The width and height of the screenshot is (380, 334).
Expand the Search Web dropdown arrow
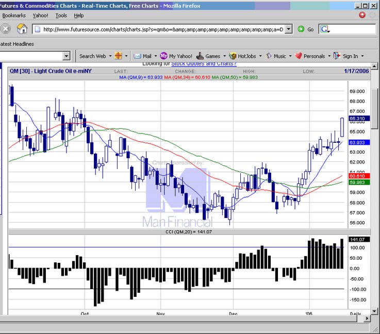110,56
